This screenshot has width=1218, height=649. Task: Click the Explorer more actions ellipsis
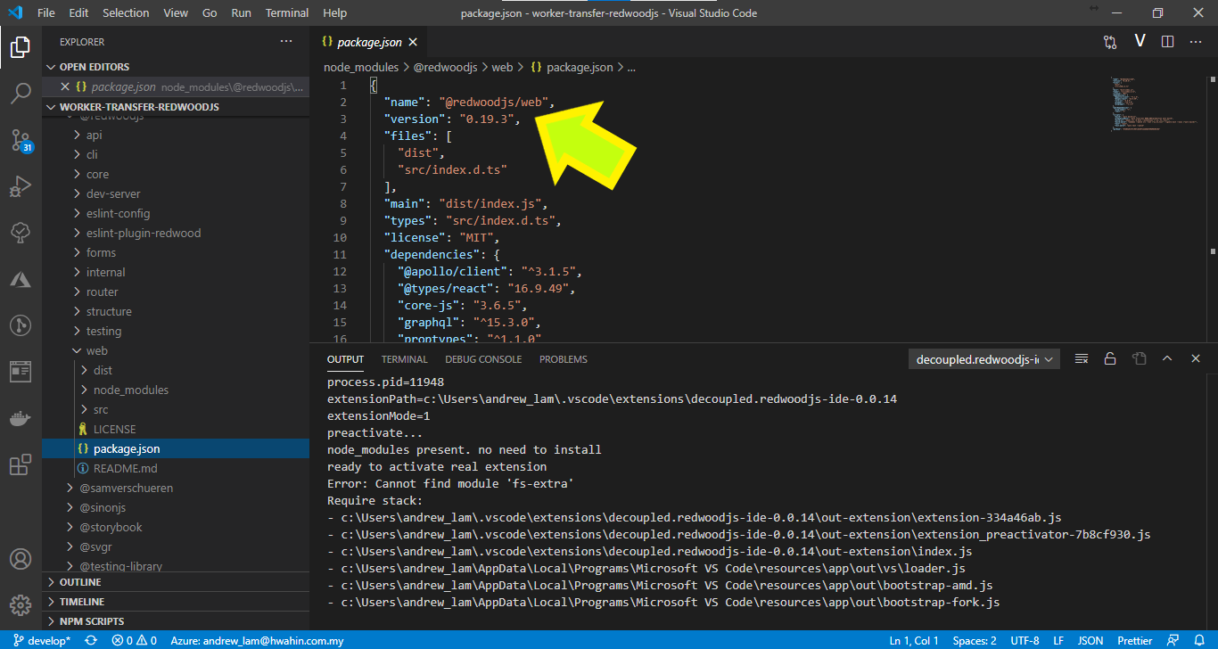[x=286, y=42]
